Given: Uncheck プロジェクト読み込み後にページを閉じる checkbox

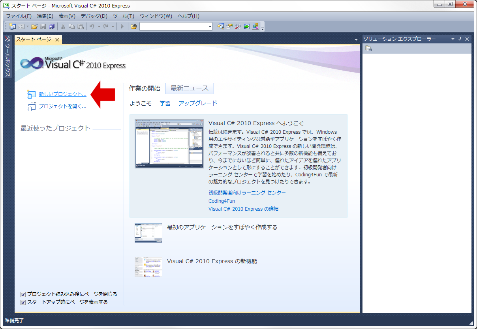Looking at the screenshot, I should tap(23, 294).
